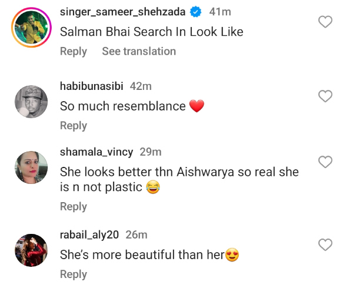
Task: View shamala_vincy's profile avatar
Action: (31, 167)
